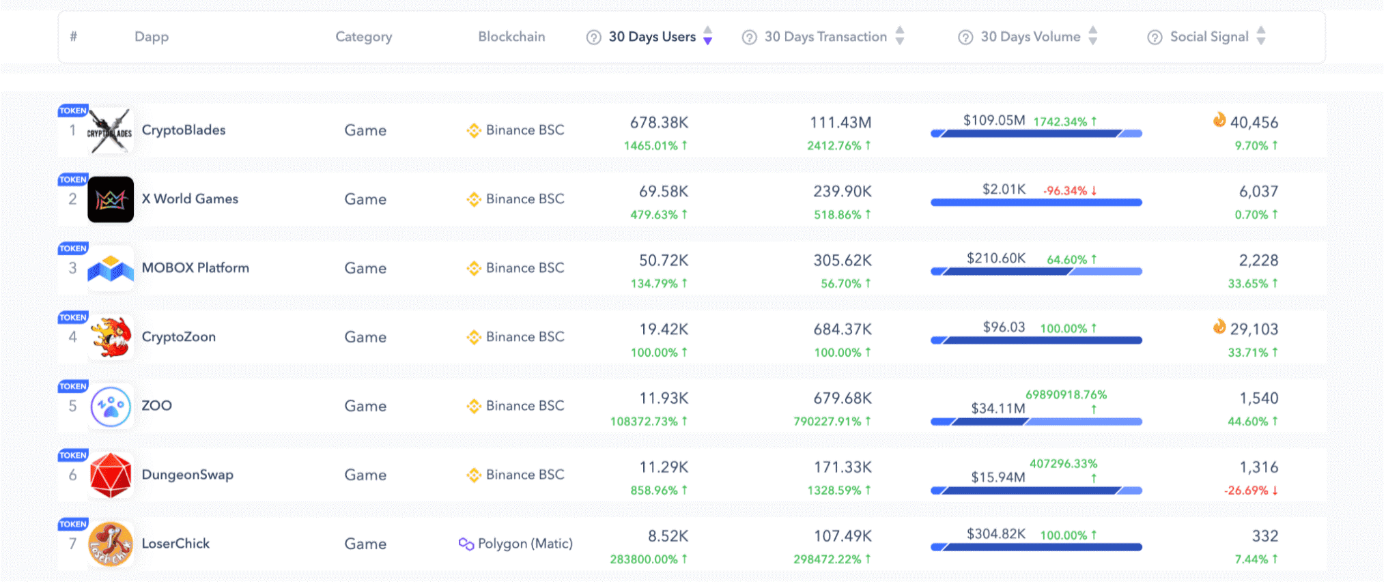This screenshot has width=1386, height=588.
Task: Open the LoserChick logo icon
Action: pos(111,544)
